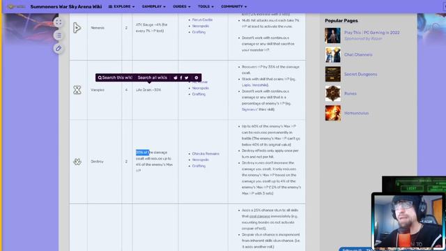Click the Chat Channels thumbnail
The width and height of the screenshot is (446, 251).
coord(332,54)
